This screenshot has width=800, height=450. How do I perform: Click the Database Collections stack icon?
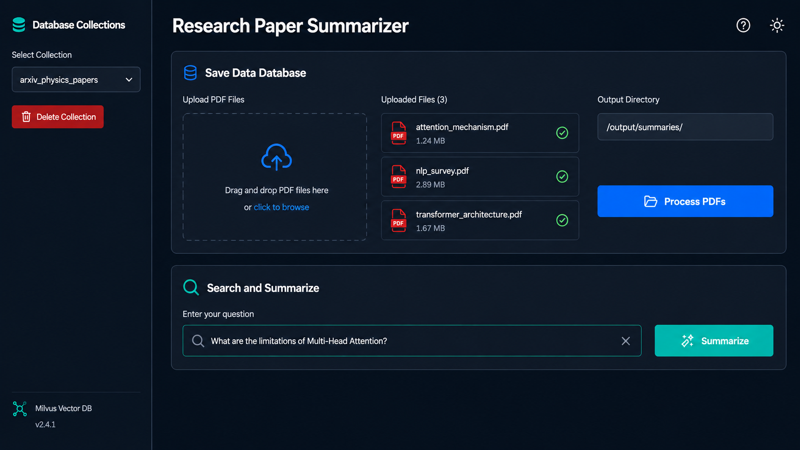[19, 25]
